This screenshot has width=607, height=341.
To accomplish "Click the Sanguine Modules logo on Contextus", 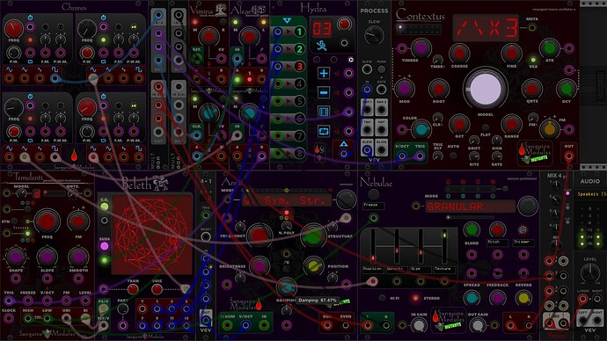I will pos(535,153).
